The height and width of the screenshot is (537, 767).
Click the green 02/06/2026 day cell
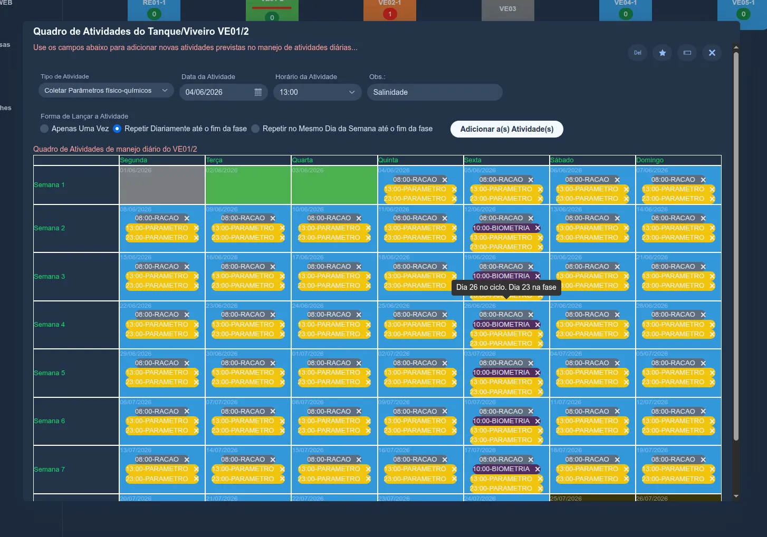tap(248, 185)
